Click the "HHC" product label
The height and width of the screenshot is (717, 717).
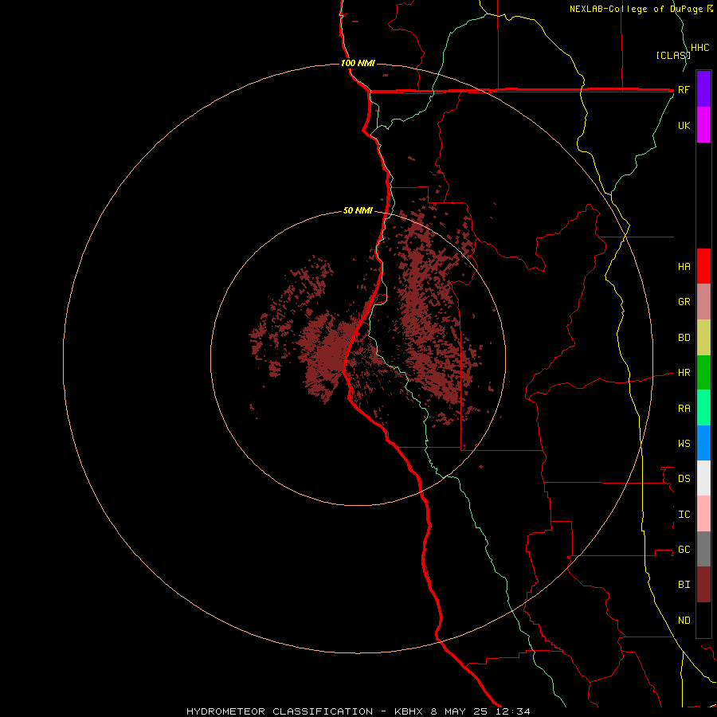pyautogui.click(x=699, y=48)
